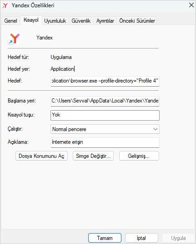
Task: Click the Çalıştır dropdown chevron arrow
Action: [x=155, y=129]
